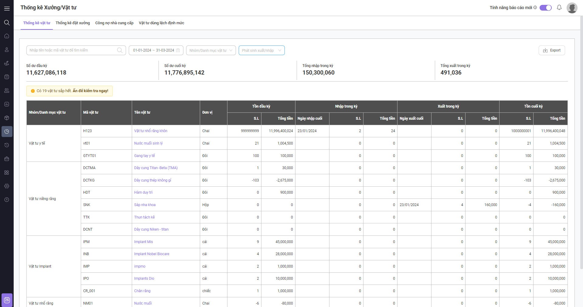Open the "Implant Nobel Biocare" material link

152,254
